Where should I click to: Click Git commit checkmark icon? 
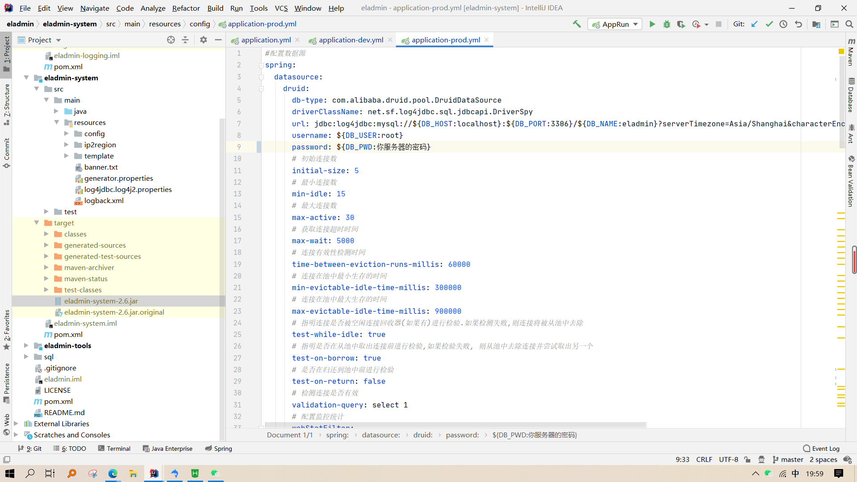(x=769, y=24)
